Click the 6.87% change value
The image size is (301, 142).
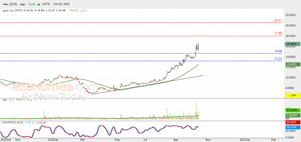point(46,4)
